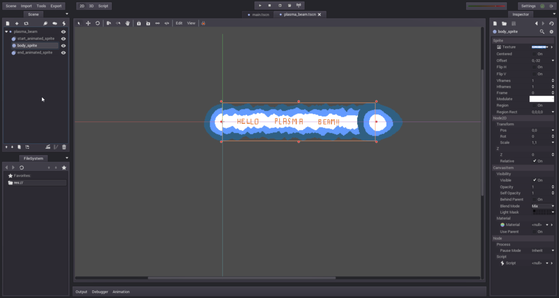Click the lightning script icon in Scene dock
This screenshot has width=559, height=298.
(64, 23)
